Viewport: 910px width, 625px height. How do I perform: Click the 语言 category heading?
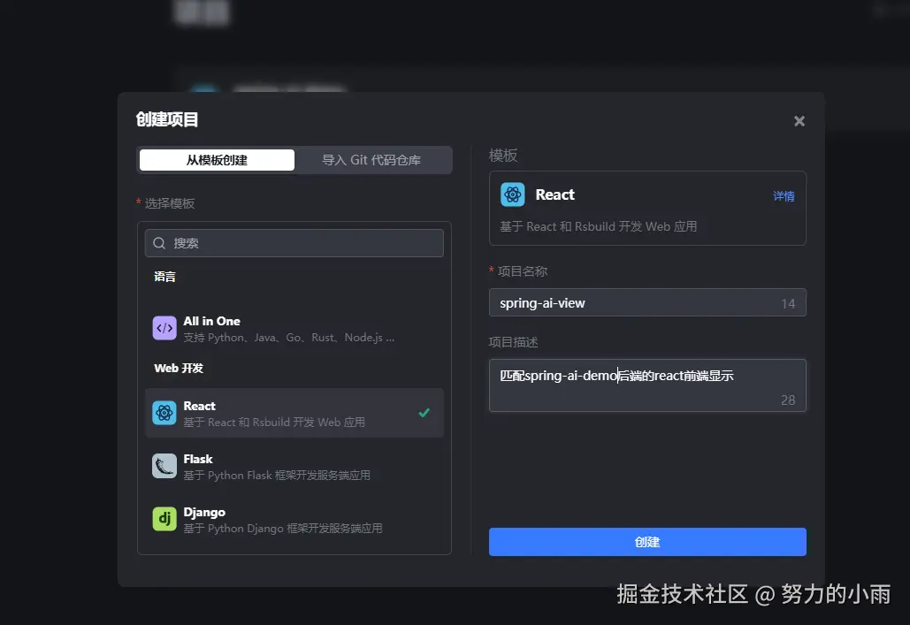click(164, 277)
